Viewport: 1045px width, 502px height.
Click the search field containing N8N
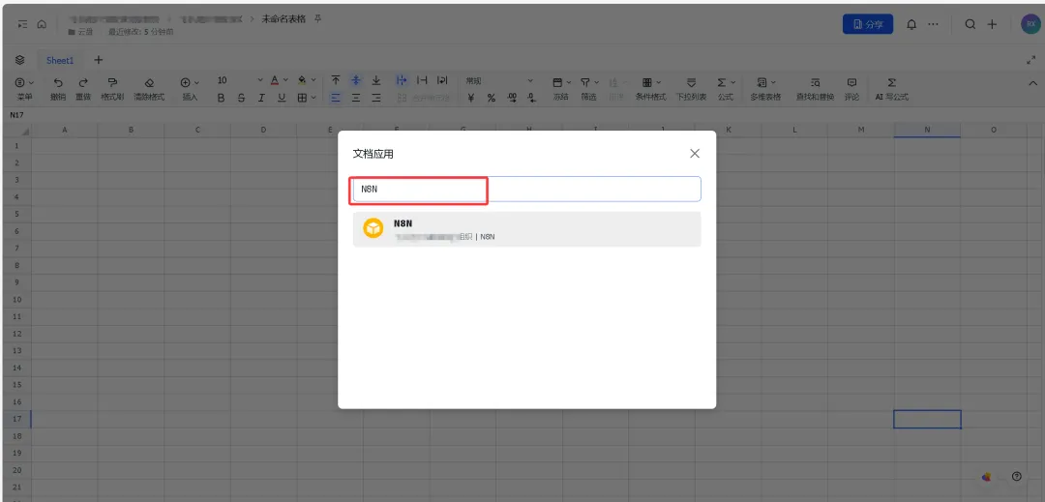click(526, 189)
